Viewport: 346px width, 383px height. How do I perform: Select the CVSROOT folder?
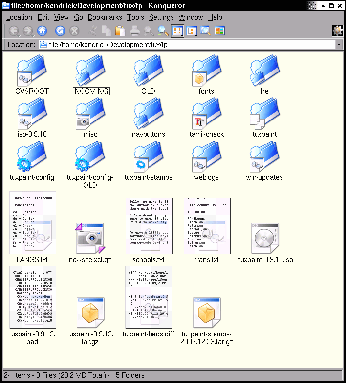(x=32, y=74)
